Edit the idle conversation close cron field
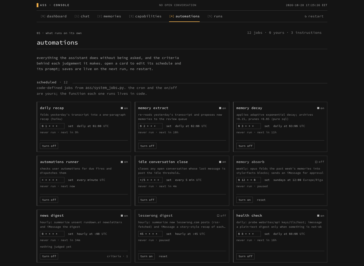This screenshot has height=266, width=364. 150,180
